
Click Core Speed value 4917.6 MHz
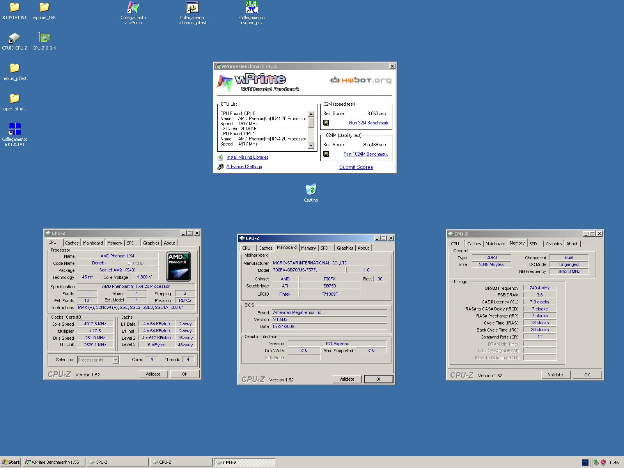click(95, 324)
